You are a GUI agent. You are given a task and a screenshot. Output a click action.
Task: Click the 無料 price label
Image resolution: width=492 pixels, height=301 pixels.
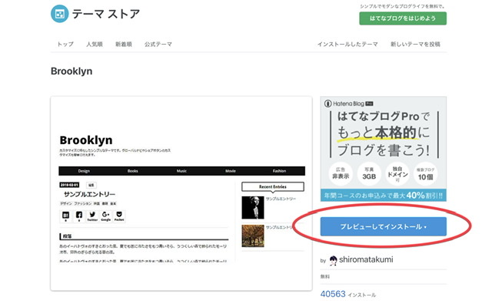pyautogui.click(x=325, y=276)
